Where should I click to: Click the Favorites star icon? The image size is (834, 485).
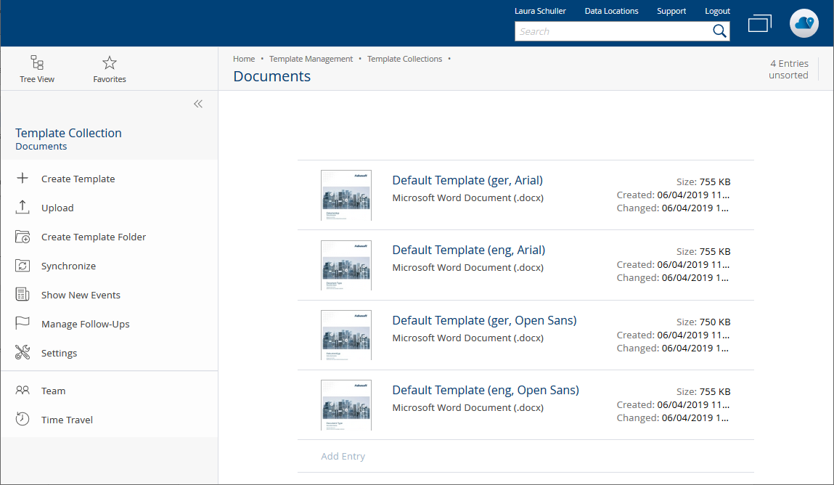coord(110,63)
